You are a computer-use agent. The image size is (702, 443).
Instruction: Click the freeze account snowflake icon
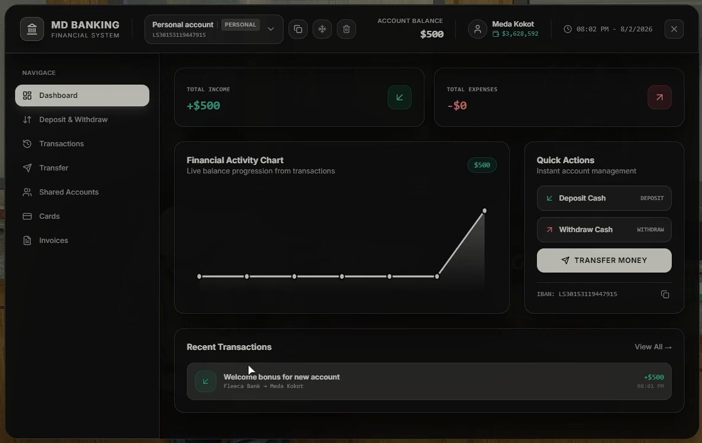[322, 29]
